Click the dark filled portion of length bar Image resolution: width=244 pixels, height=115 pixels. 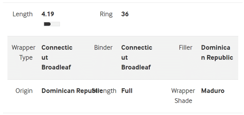47,24
